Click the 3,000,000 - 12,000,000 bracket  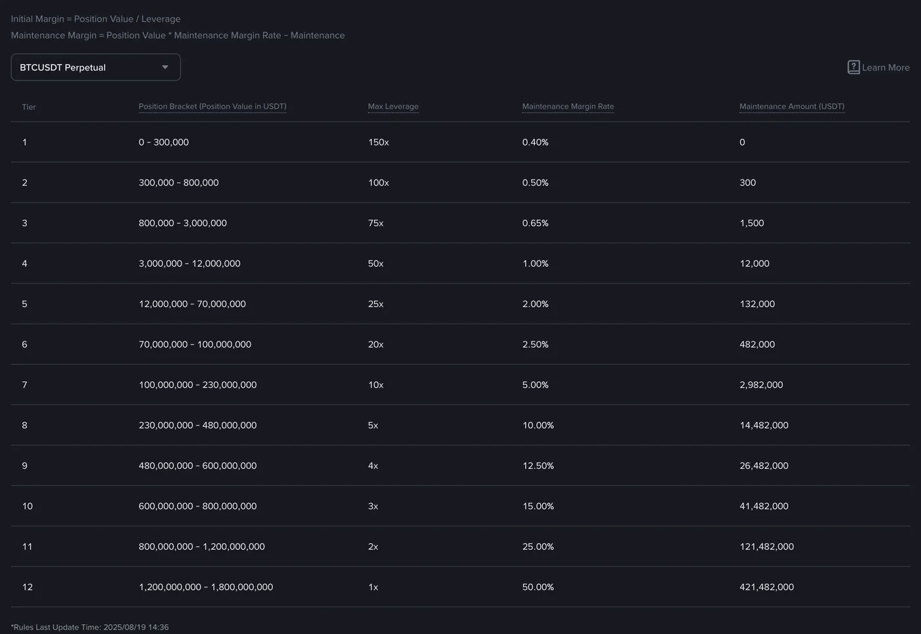[x=189, y=264]
